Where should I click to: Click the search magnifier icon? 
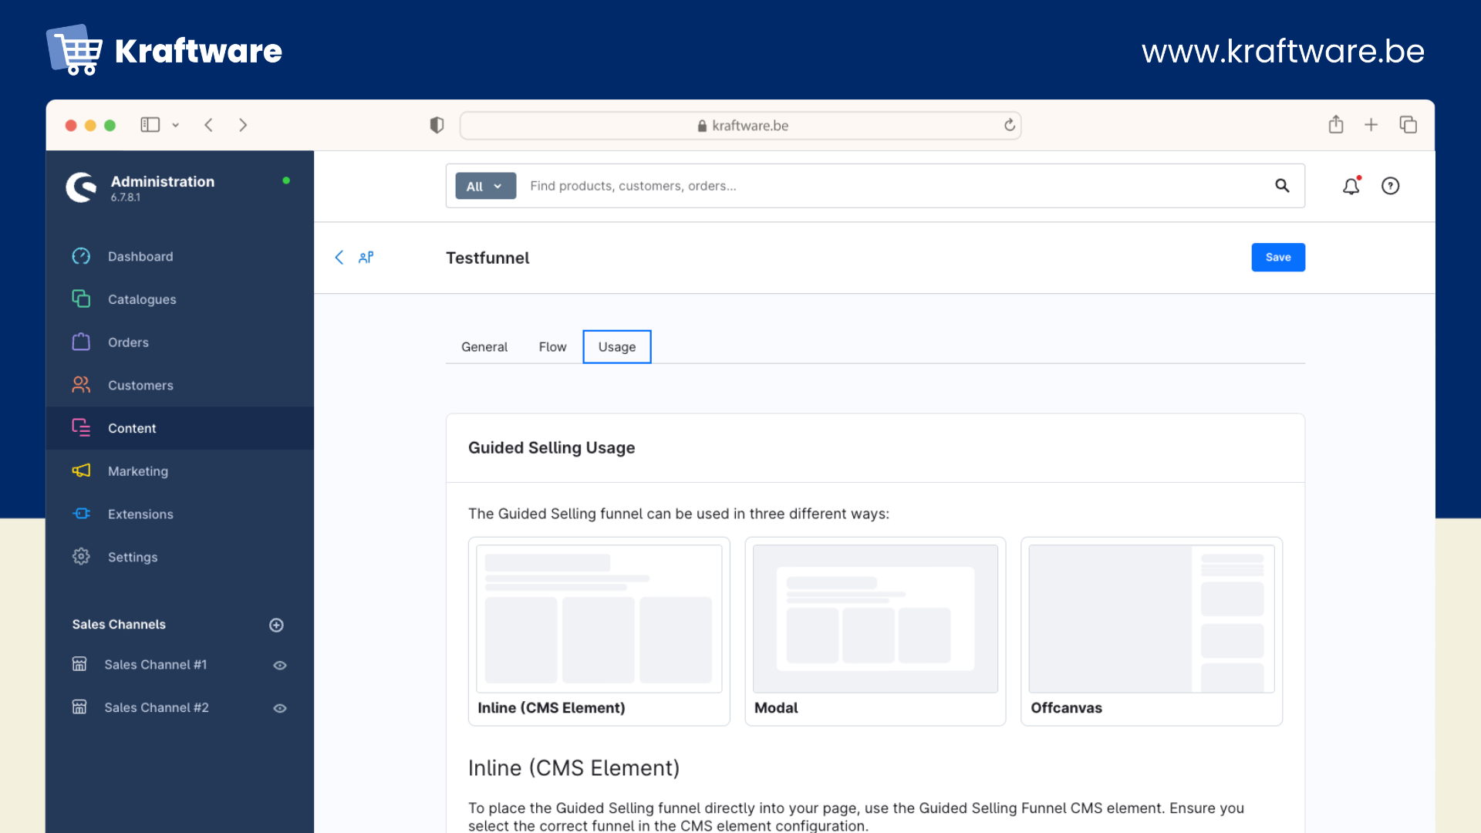1282,186
